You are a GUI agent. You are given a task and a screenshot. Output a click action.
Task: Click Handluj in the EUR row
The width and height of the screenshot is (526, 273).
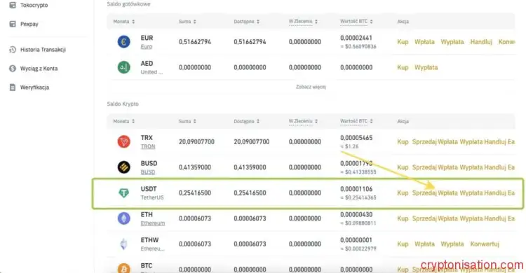tap(481, 42)
